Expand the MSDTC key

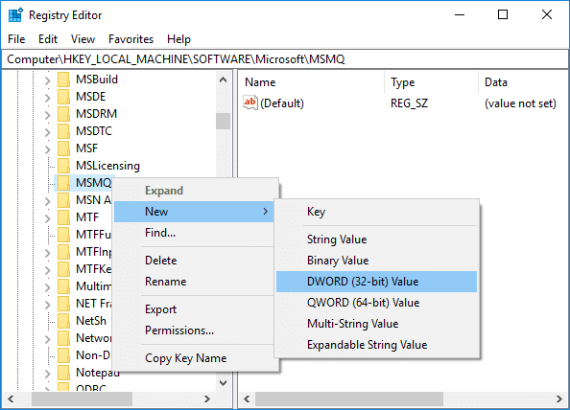[x=48, y=131]
